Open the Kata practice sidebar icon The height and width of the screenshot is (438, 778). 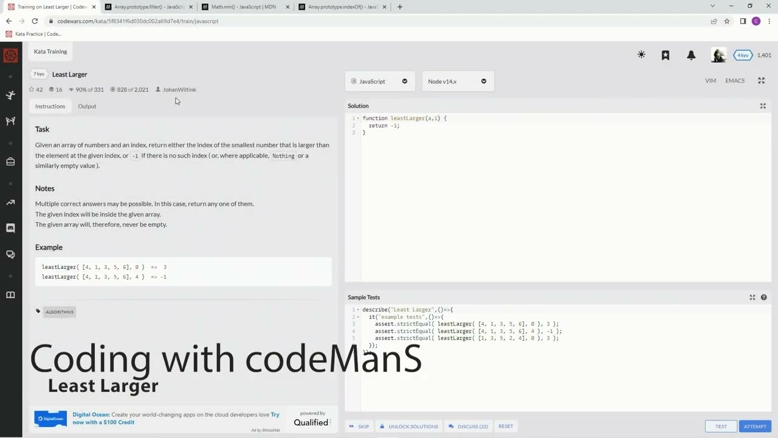(x=10, y=95)
